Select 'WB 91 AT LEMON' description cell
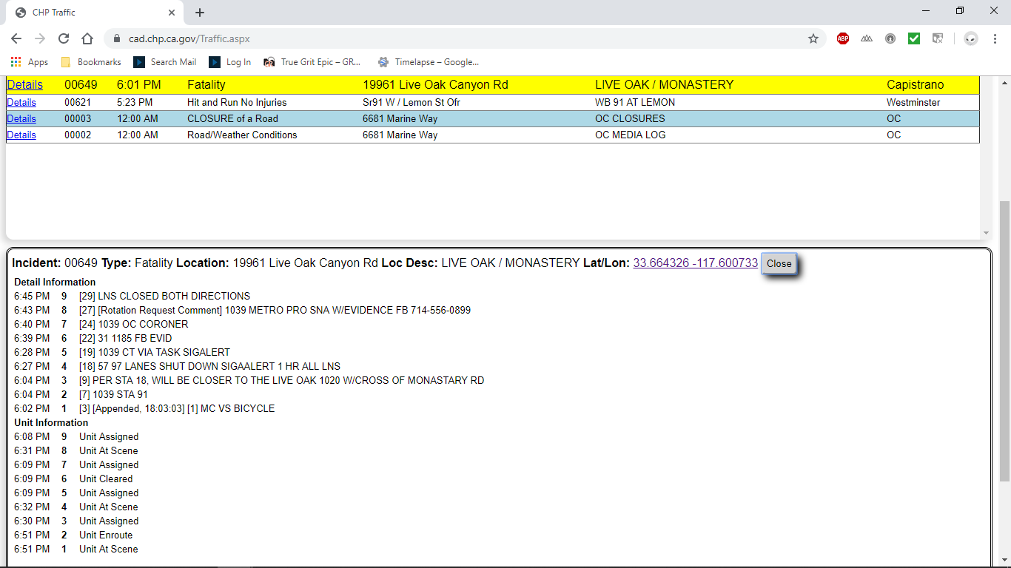Image resolution: width=1011 pixels, height=568 pixels. [x=635, y=102]
